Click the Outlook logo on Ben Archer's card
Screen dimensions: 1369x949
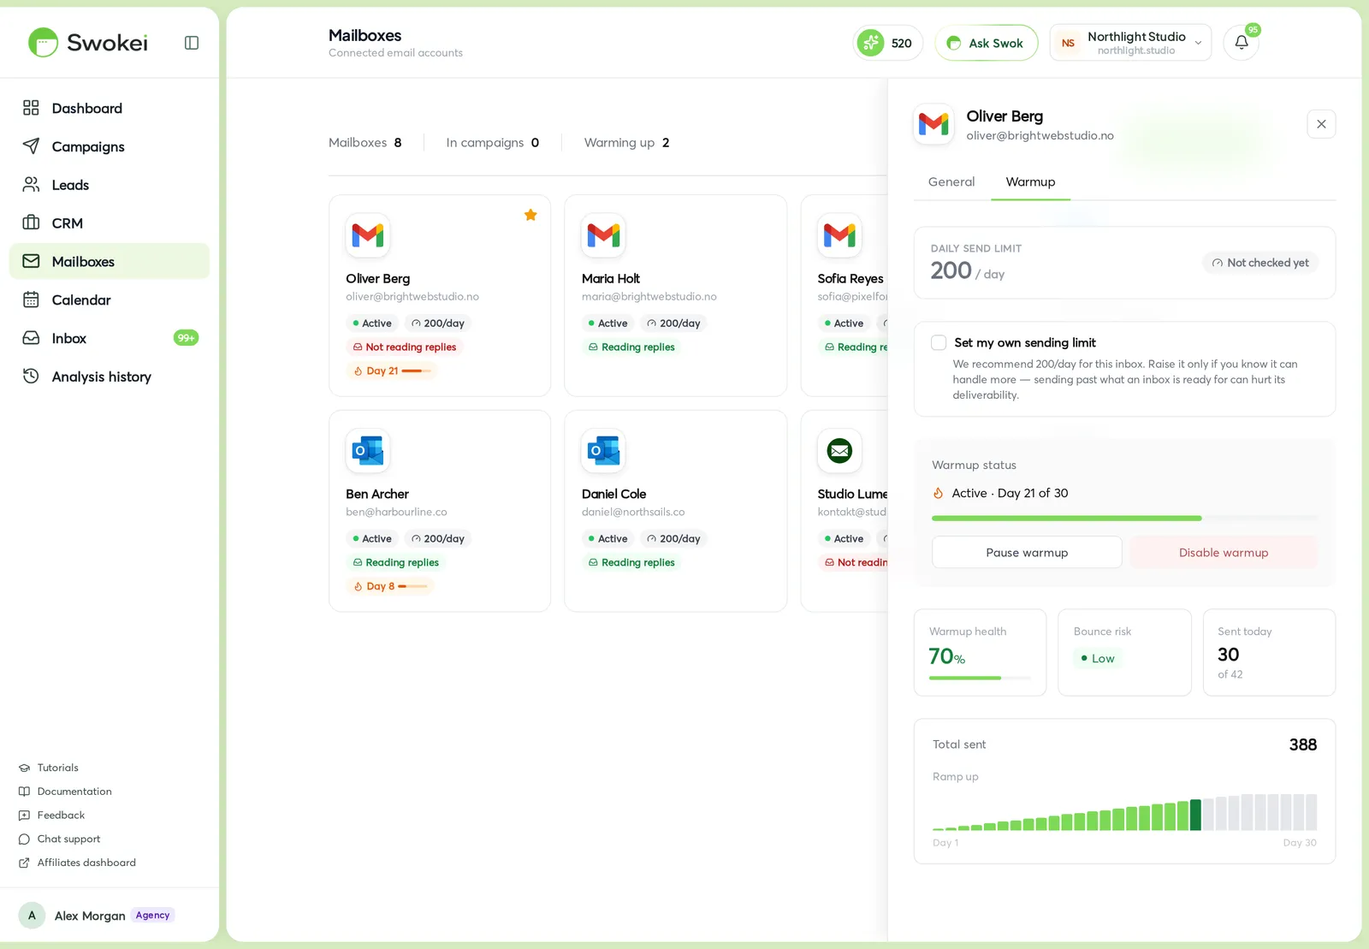(x=368, y=450)
